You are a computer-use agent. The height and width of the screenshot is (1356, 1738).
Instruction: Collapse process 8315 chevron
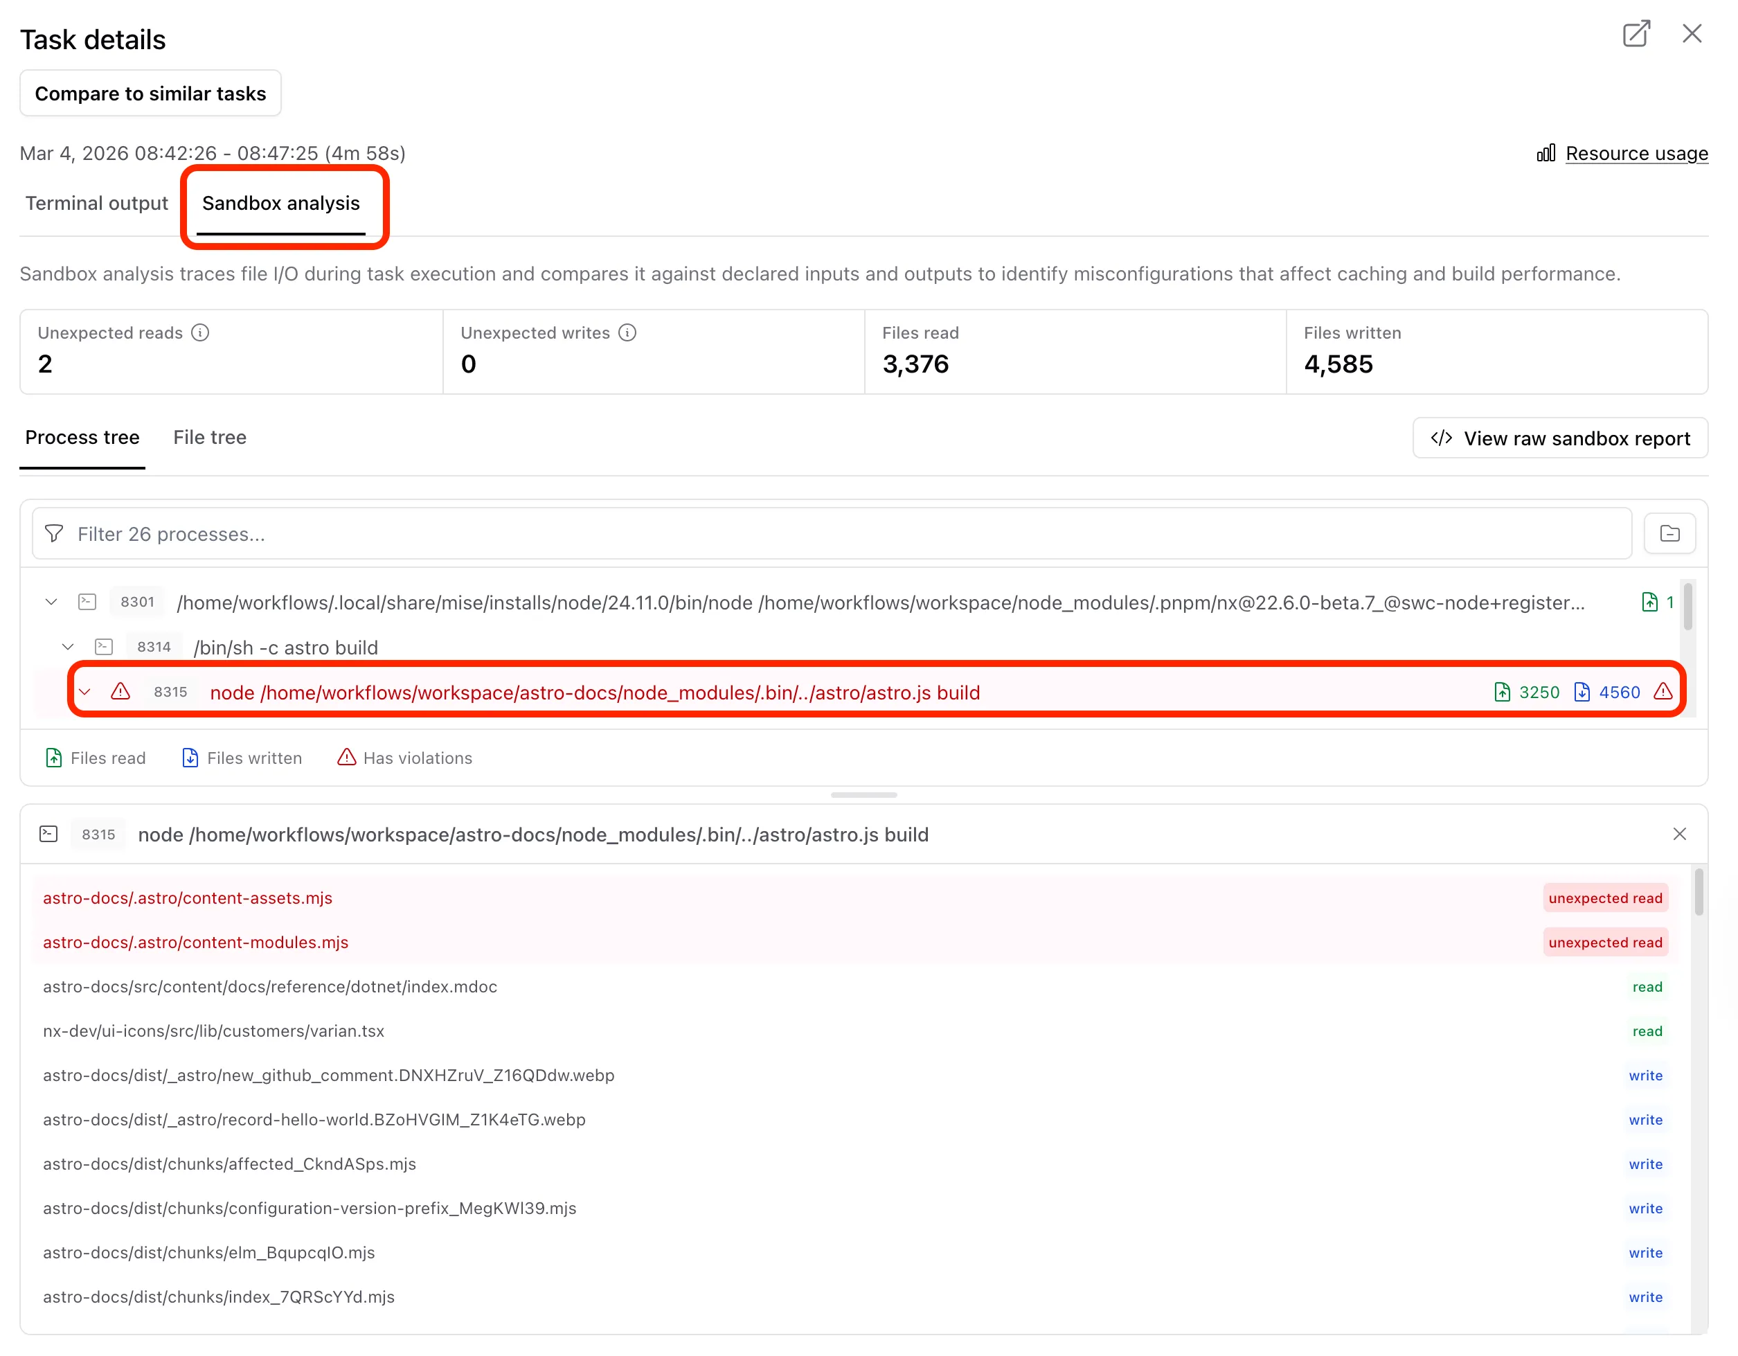pyautogui.click(x=85, y=693)
